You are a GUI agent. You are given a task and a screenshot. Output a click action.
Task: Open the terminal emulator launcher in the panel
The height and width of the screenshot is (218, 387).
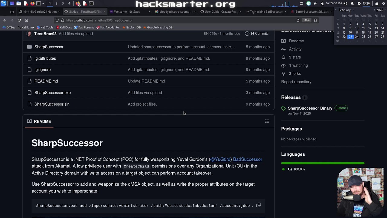point(38,3)
